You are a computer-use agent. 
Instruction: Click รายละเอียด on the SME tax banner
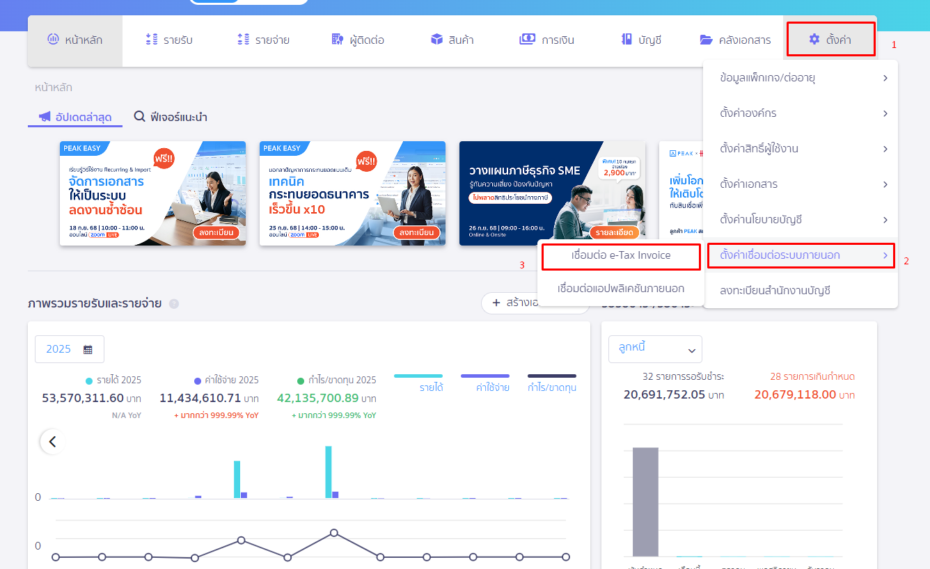coord(614,232)
